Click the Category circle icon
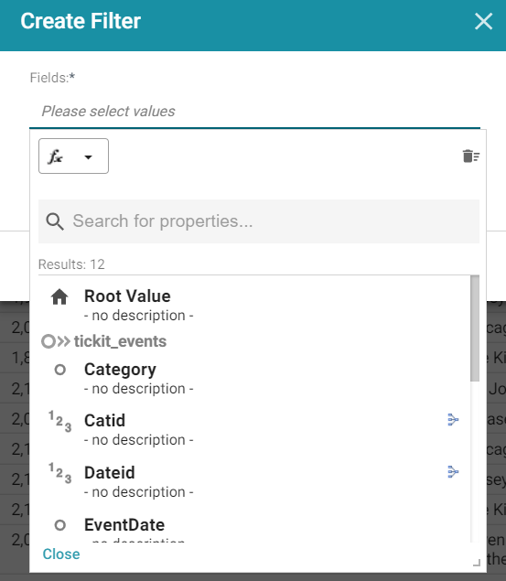This screenshot has width=506, height=581. pyautogui.click(x=60, y=370)
